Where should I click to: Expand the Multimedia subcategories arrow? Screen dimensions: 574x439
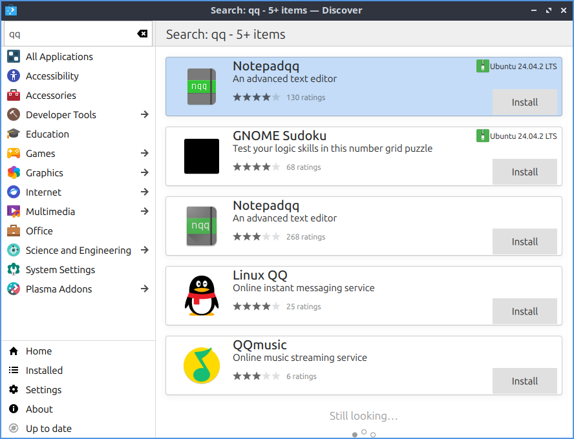tap(145, 212)
